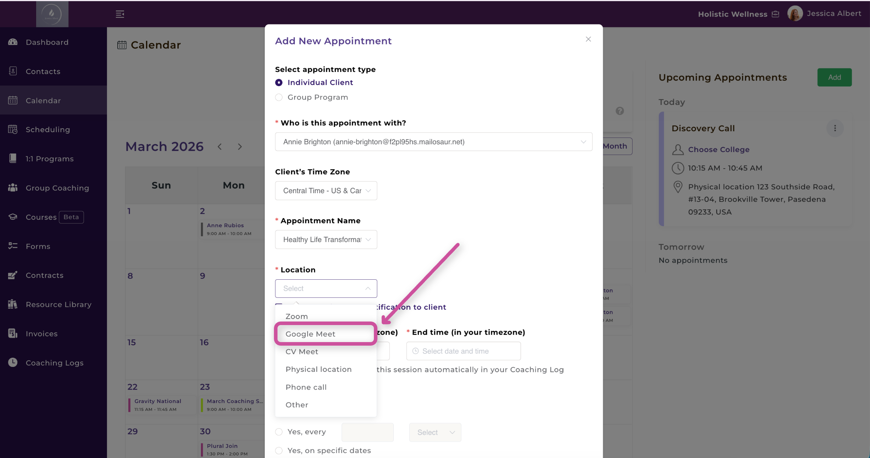Image resolution: width=870 pixels, height=458 pixels.
Task: Click the hamburger menu collapse icon
Action: (x=120, y=14)
